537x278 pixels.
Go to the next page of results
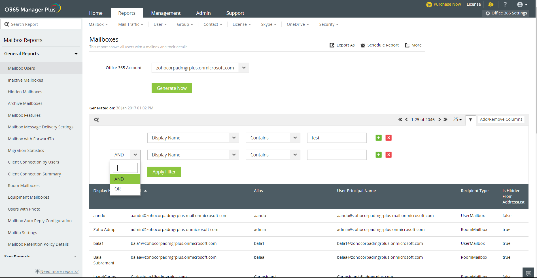tap(440, 120)
